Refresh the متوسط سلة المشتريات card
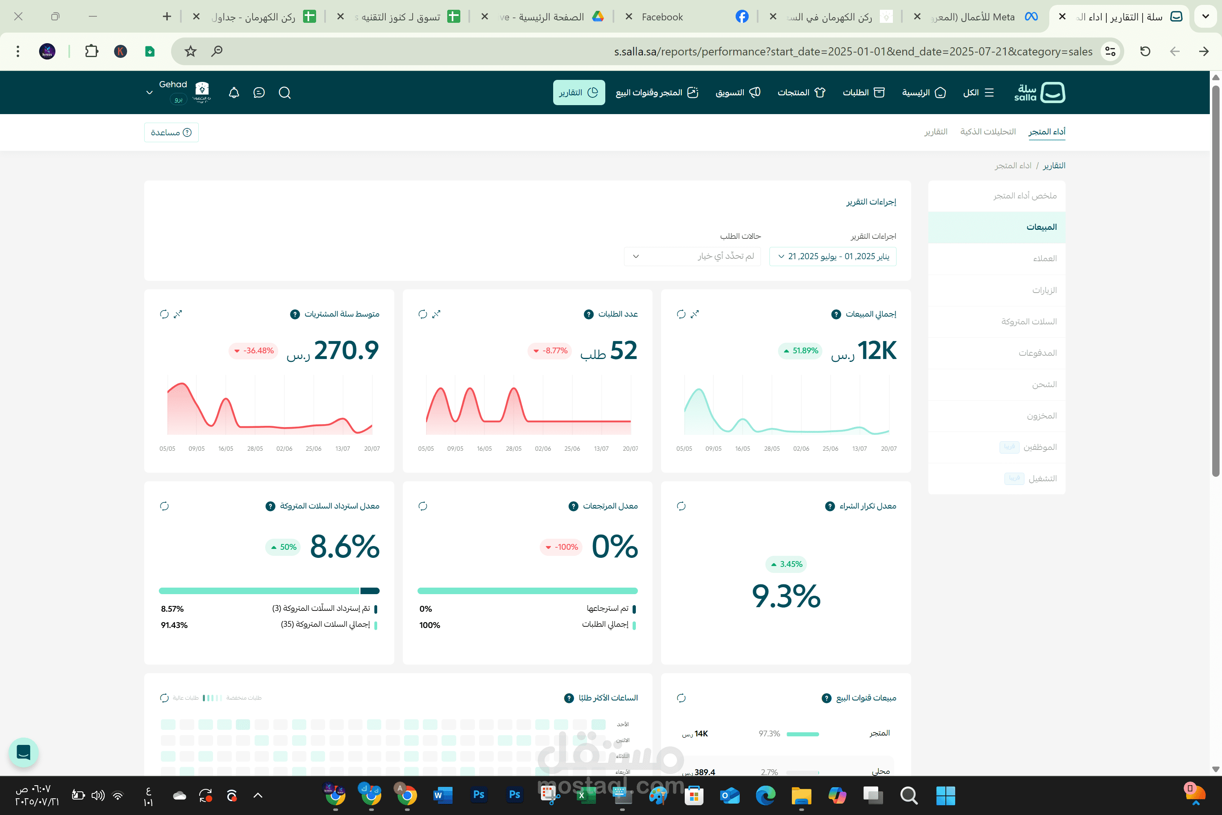Image resolution: width=1222 pixels, height=815 pixels. [164, 314]
